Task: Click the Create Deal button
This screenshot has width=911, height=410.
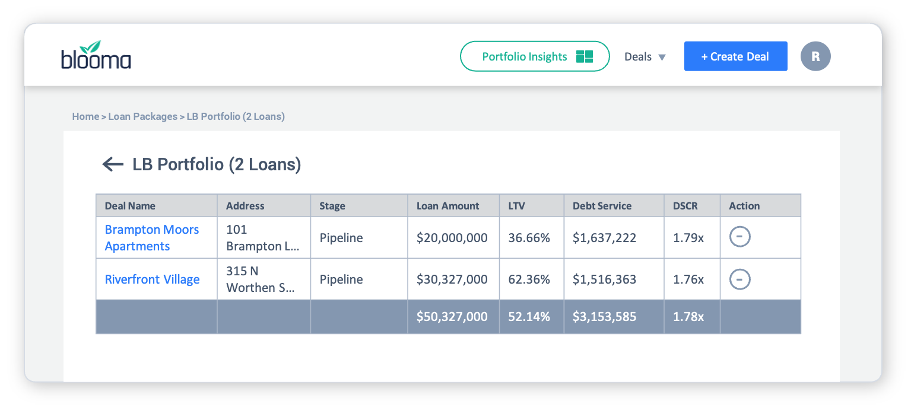Action: pyautogui.click(x=735, y=56)
